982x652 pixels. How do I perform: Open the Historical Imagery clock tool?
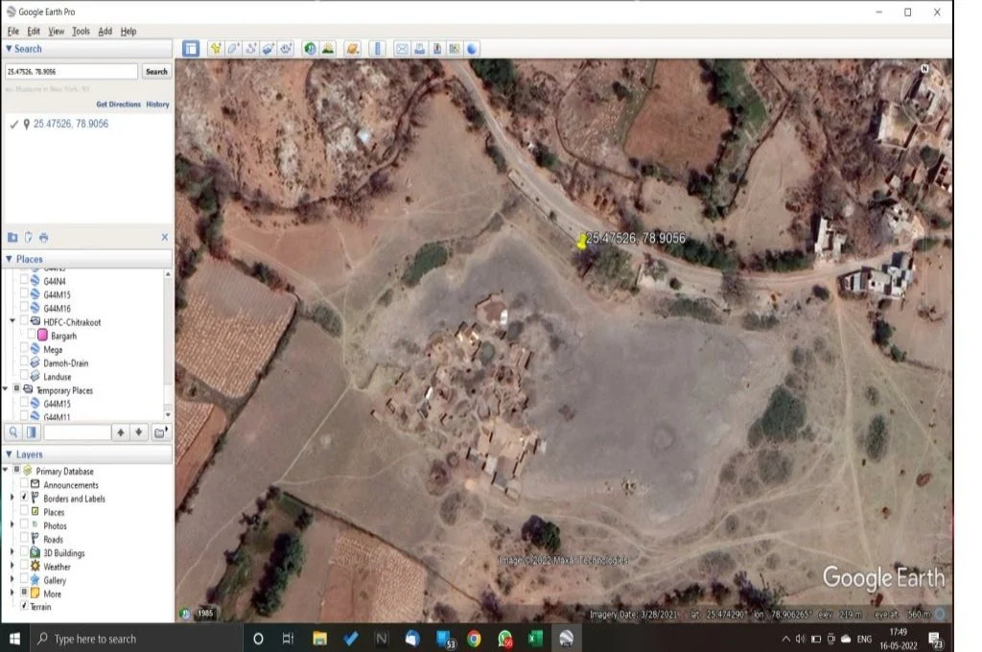tap(308, 48)
